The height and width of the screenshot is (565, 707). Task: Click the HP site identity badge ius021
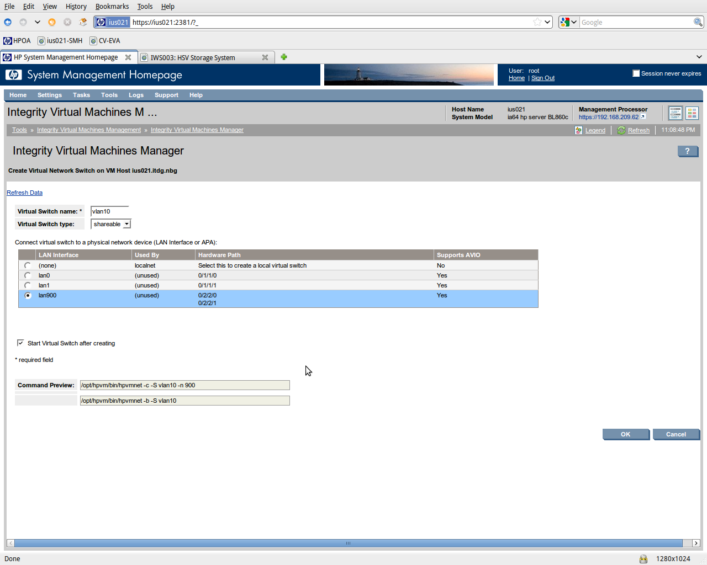pyautogui.click(x=113, y=22)
